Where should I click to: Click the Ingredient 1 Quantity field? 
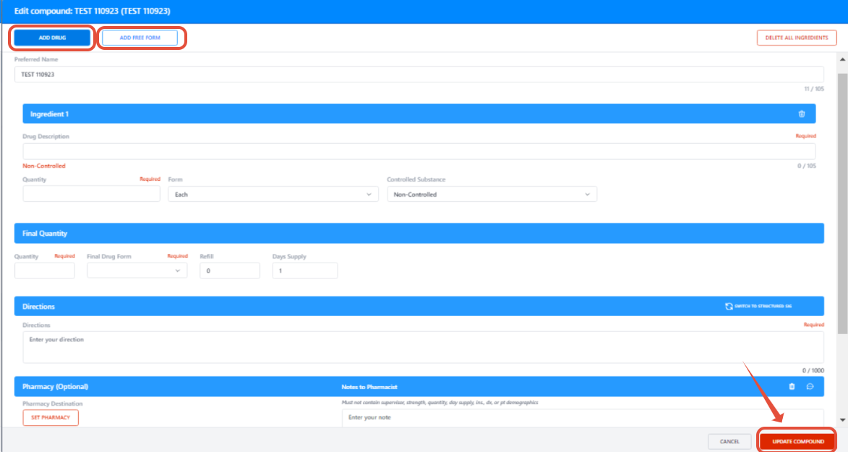pos(91,194)
